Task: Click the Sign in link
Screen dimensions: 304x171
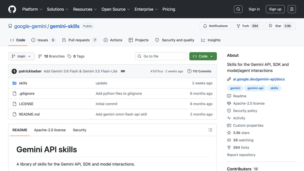Action: point(254,9)
